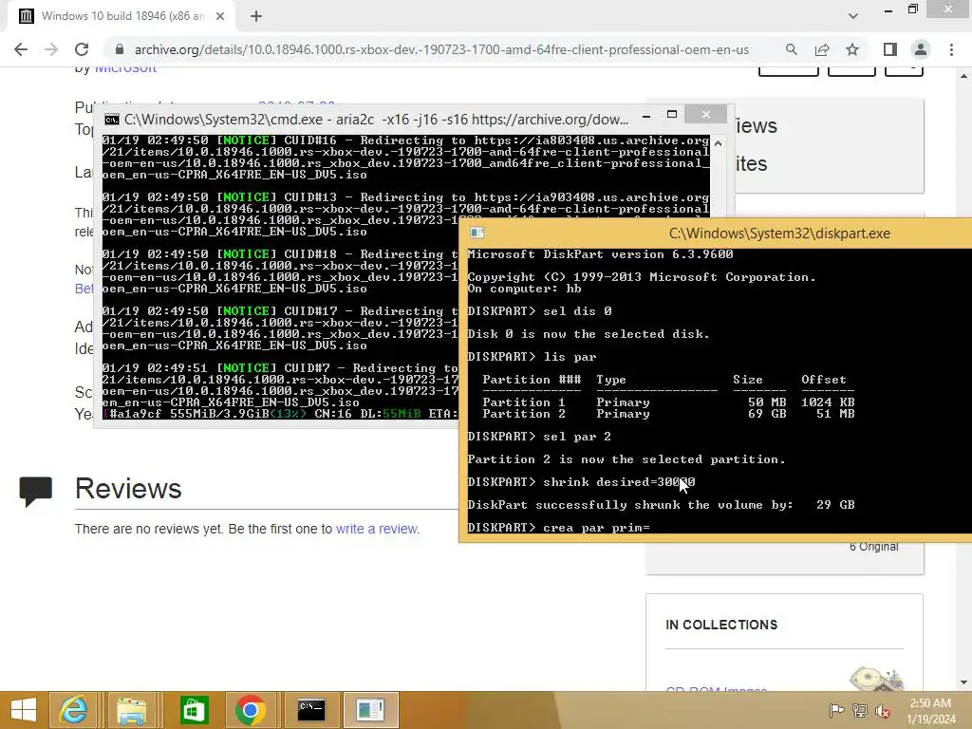Click the 'On computer: hb' line in diskpart
The width and height of the screenshot is (972, 729).
coord(524,289)
